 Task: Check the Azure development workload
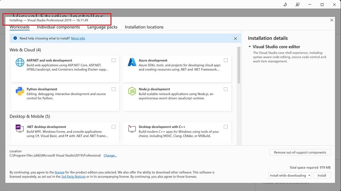tap(226, 60)
